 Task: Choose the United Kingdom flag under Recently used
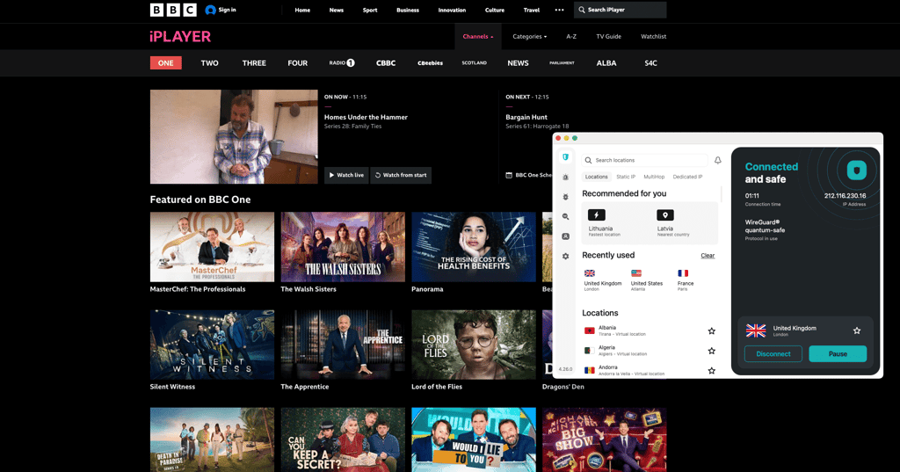[x=590, y=273]
